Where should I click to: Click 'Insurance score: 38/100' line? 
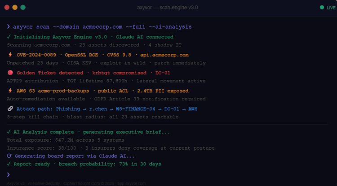(x=111, y=148)
